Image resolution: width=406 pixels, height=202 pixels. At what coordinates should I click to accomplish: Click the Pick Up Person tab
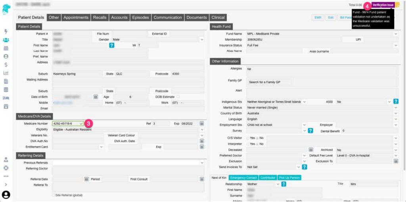coord(289,178)
